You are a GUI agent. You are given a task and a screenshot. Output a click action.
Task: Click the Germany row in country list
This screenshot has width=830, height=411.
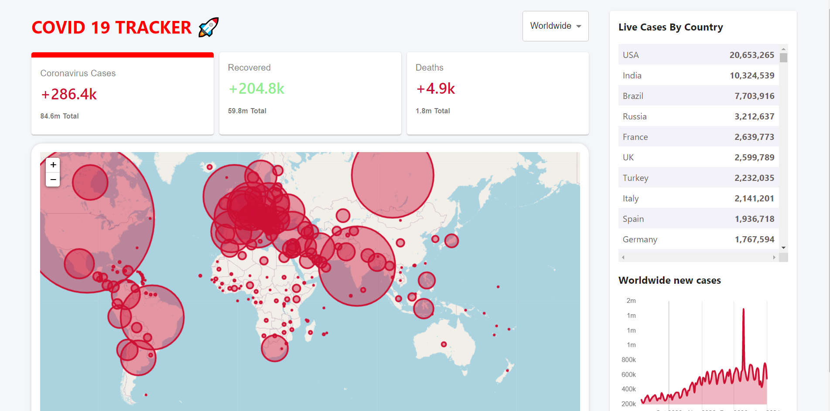pos(698,239)
